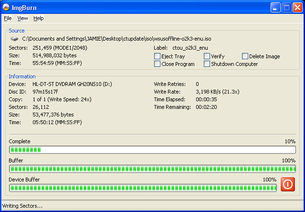Click the Copy 1 of 1 value
Viewport: 305px width, 212px height.
[62, 99]
